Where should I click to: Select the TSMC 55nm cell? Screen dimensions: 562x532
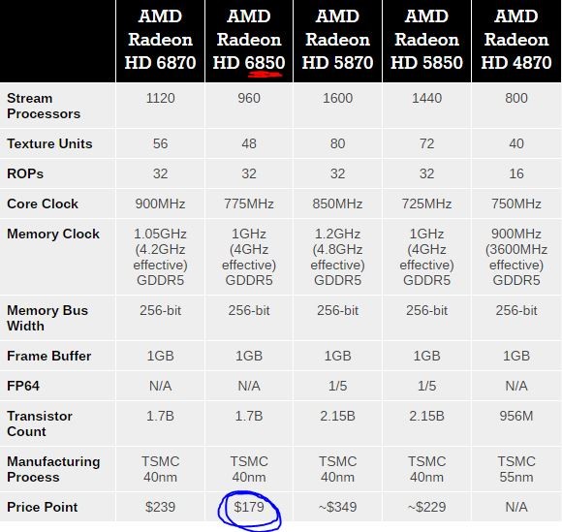[x=516, y=469]
